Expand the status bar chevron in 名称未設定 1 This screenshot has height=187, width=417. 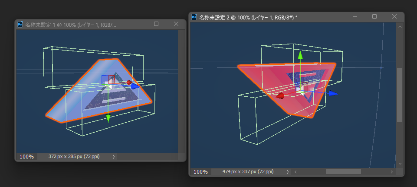114,156
